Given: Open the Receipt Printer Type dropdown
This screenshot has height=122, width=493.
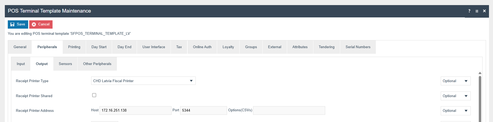Looking at the screenshot, I should (x=143, y=81).
